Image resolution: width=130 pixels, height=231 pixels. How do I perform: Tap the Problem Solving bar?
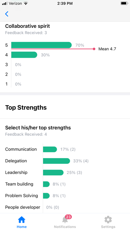click(46, 196)
